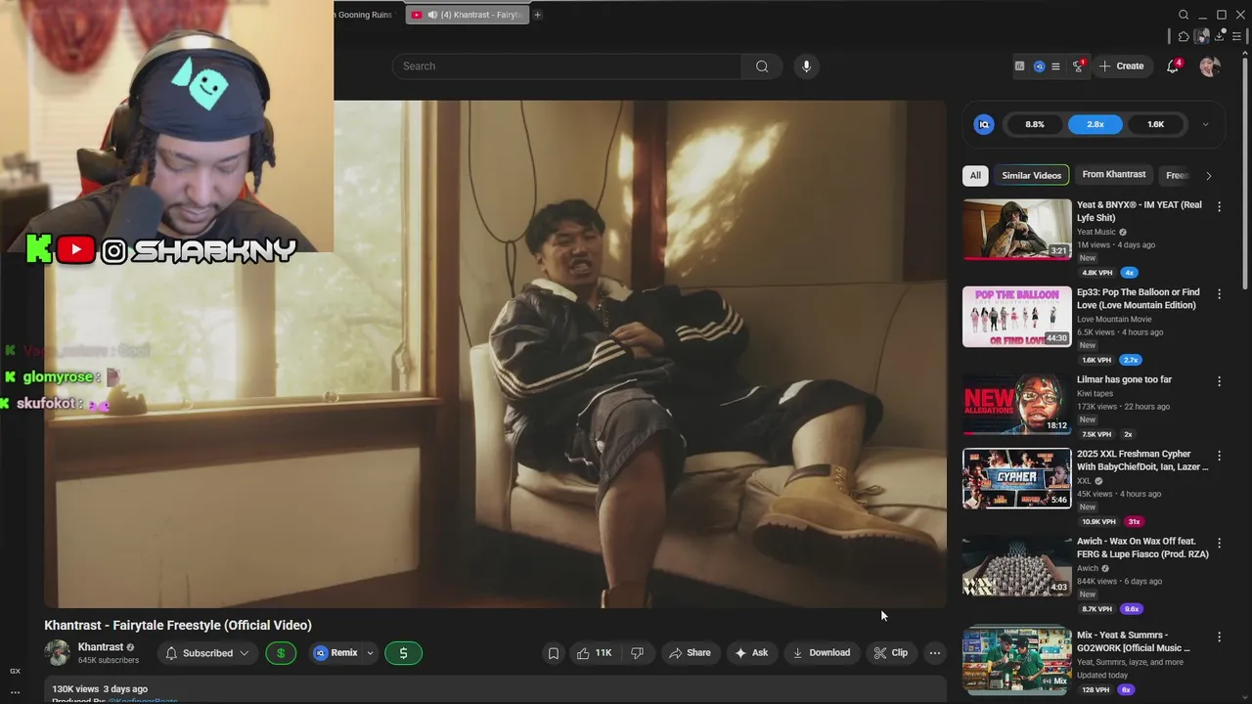This screenshot has height=704, width=1252.
Task: Click the browser extensions puzzle icon
Action: click(x=1184, y=36)
